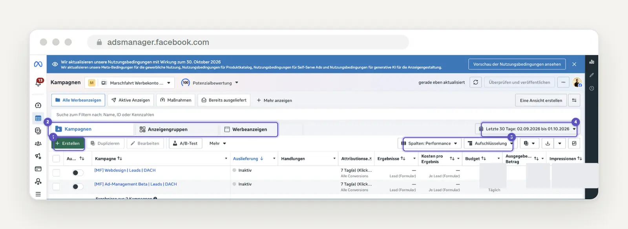Switch to the Anzeigengruppen tab
628x229 pixels.
click(176, 129)
